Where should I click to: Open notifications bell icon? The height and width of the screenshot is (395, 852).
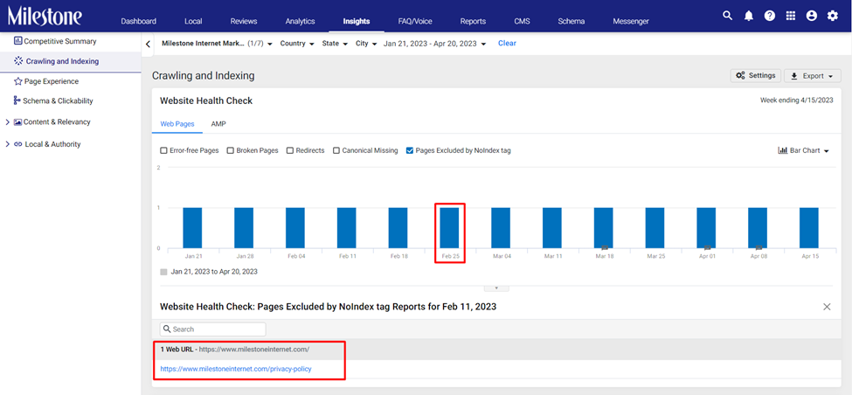(x=749, y=16)
